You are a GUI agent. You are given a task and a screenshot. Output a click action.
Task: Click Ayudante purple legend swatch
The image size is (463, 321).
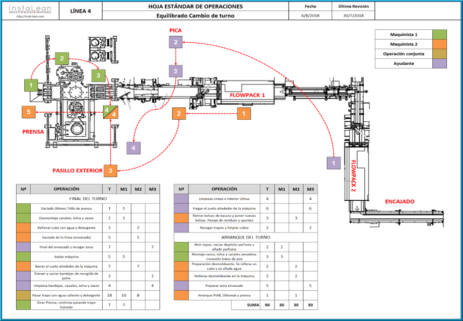(440, 63)
